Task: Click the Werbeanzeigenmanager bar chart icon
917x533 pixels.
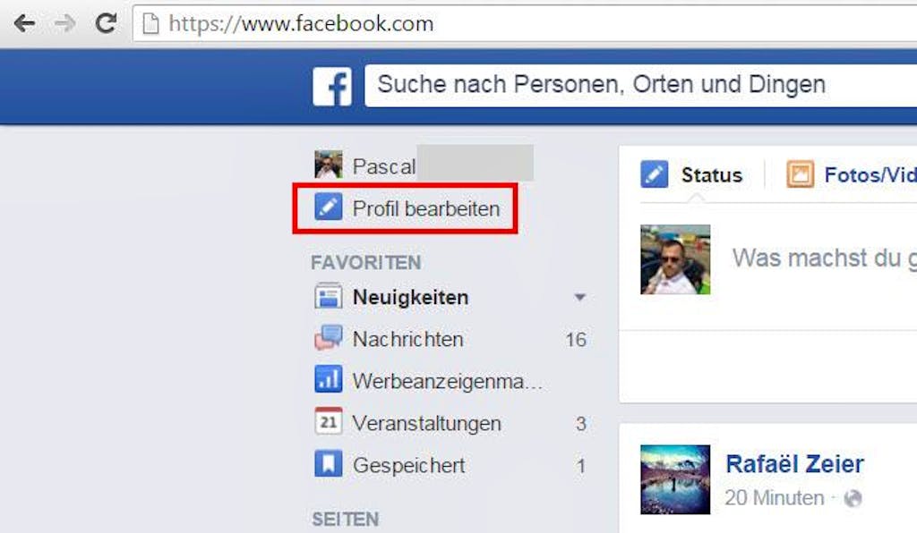Action: pyautogui.click(x=328, y=379)
